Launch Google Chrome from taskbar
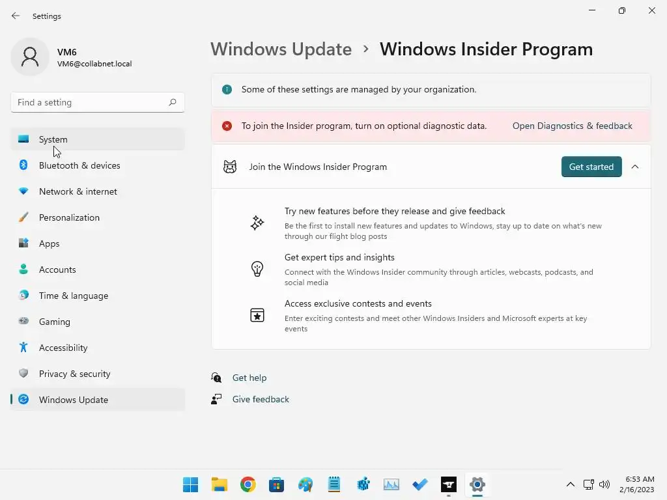Image resolution: width=667 pixels, height=500 pixels. click(x=248, y=484)
